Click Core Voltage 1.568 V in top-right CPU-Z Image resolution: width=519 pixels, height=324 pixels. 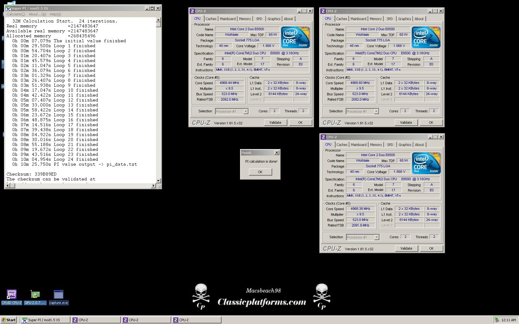(x=399, y=46)
